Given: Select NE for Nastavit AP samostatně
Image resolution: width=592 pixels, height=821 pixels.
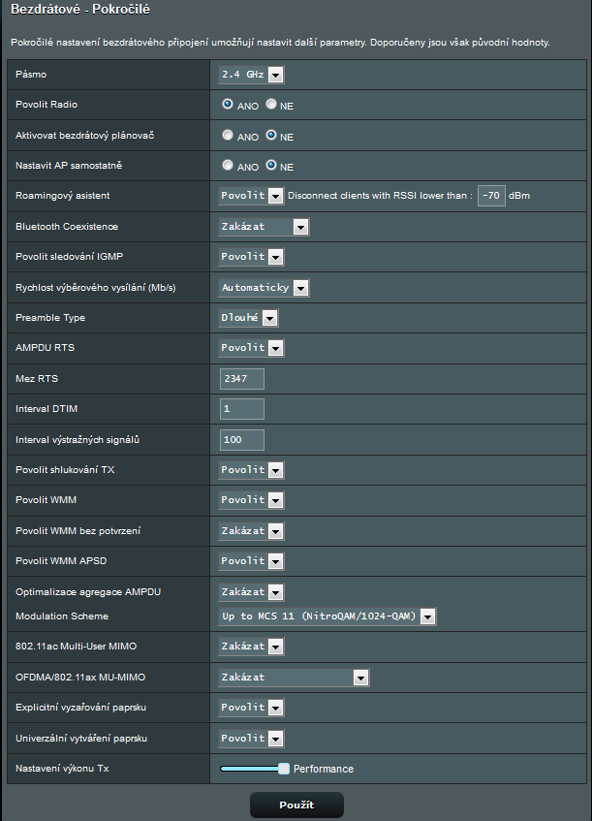Looking at the screenshot, I should click(271, 166).
